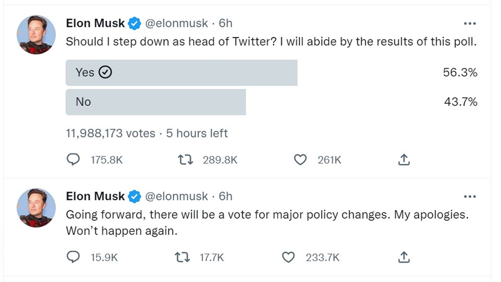The height and width of the screenshot is (282, 501).
Task: Click the second tweet's profile avatar
Action: [x=36, y=208]
